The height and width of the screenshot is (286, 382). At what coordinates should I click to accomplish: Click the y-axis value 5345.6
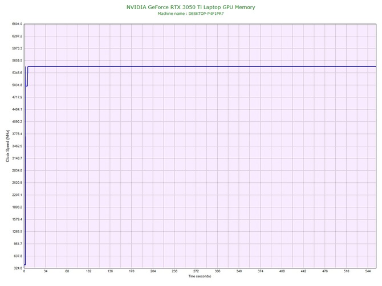17,73
